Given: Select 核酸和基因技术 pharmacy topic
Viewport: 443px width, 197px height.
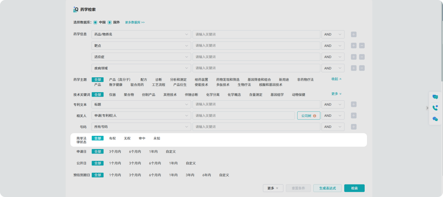Looking at the screenshot, I should pyautogui.click(x=271, y=85).
